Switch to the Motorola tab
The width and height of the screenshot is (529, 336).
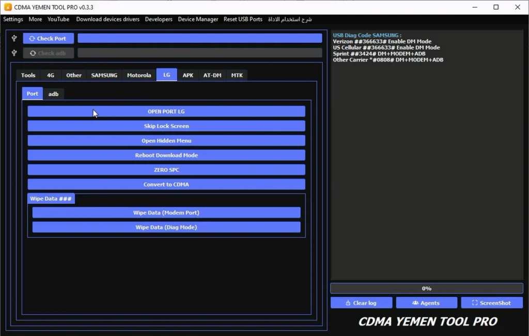coord(139,75)
